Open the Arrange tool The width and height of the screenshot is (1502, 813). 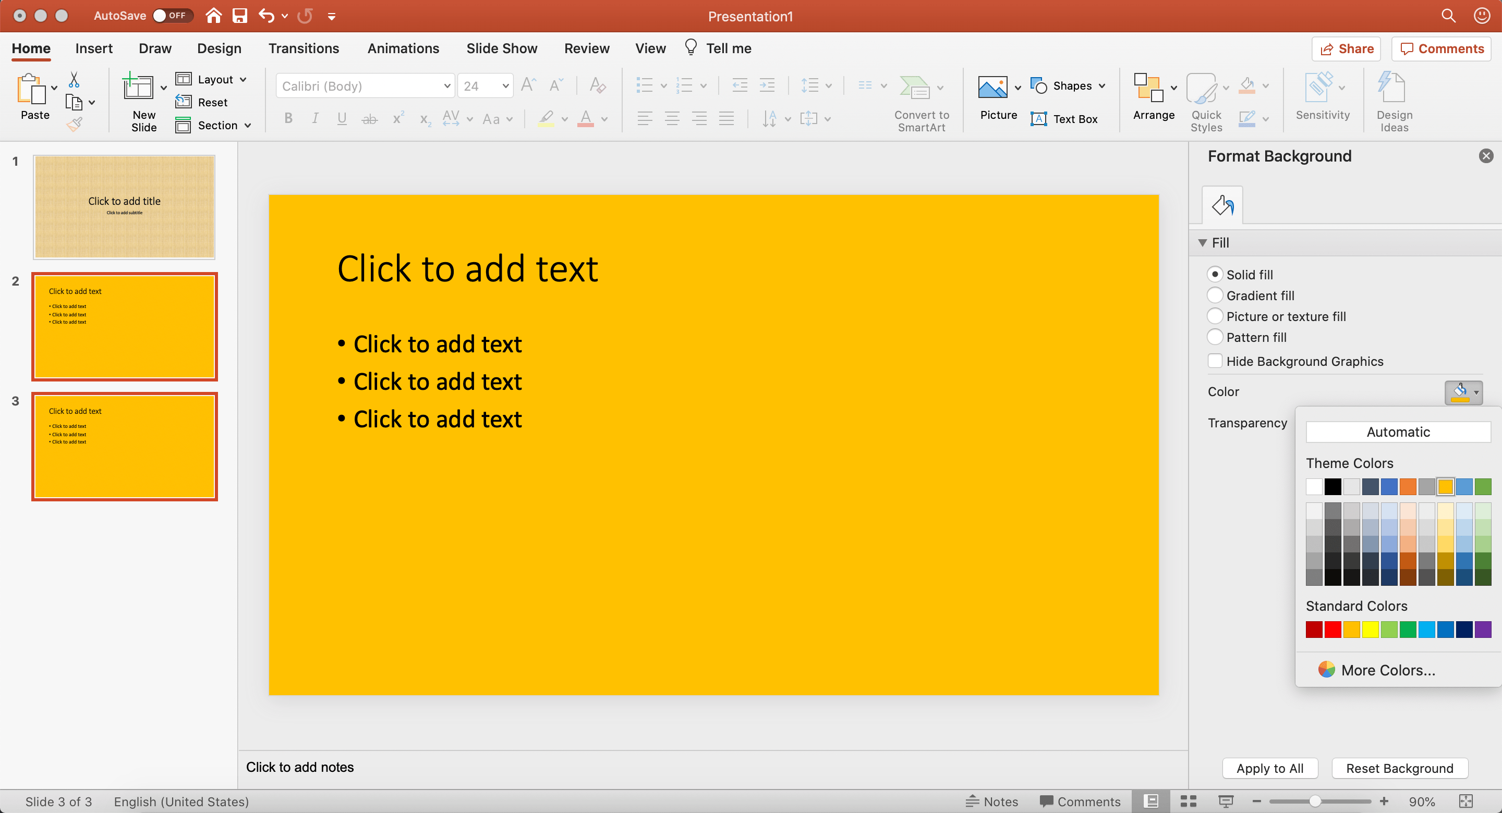click(1153, 97)
